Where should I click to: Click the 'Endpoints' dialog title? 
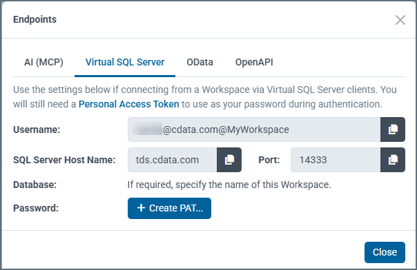click(x=35, y=19)
